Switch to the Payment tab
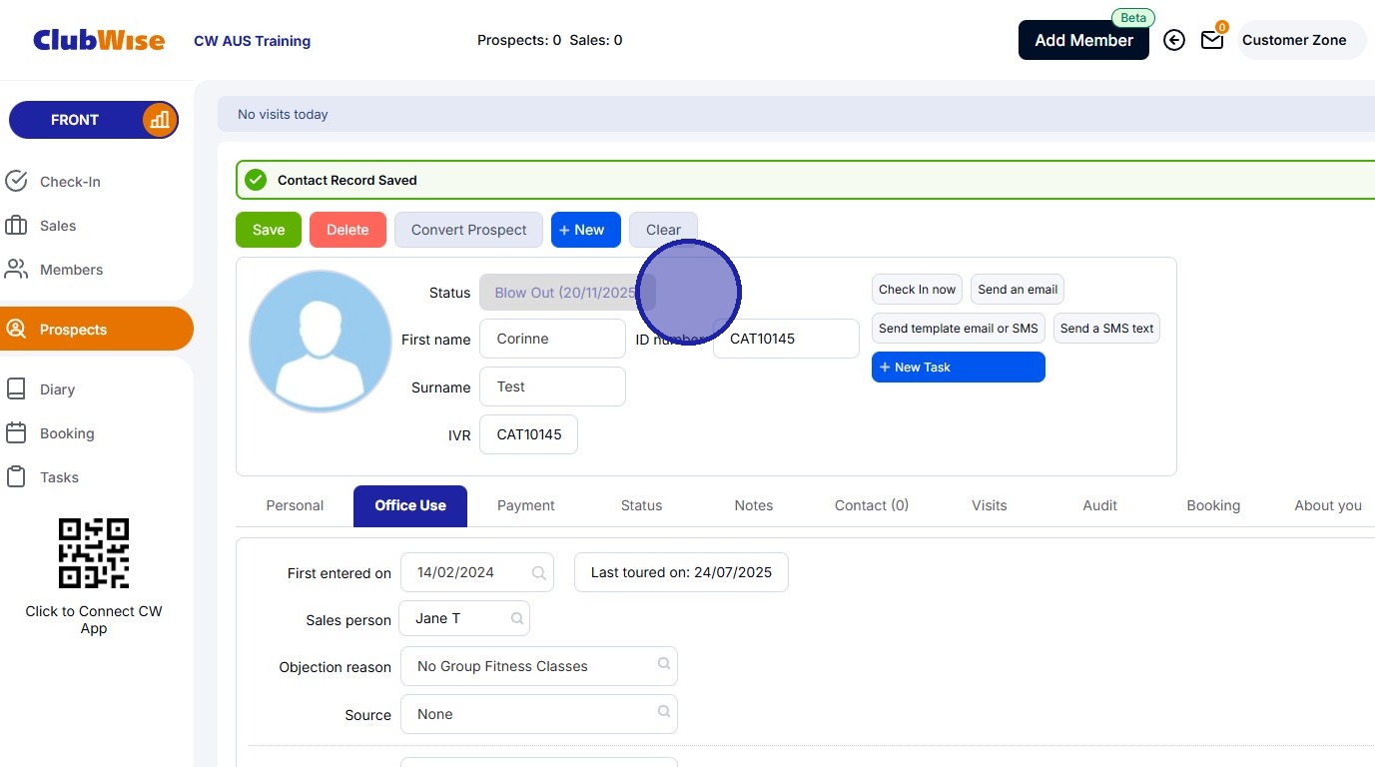 click(x=526, y=505)
